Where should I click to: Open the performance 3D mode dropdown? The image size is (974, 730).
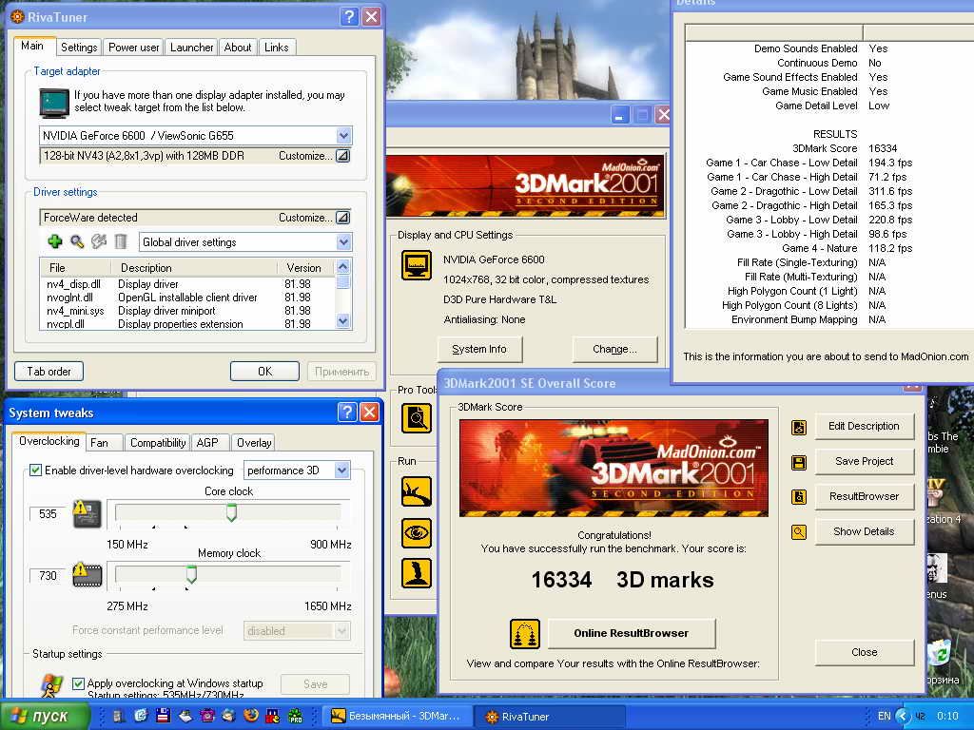pyautogui.click(x=341, y=470)
